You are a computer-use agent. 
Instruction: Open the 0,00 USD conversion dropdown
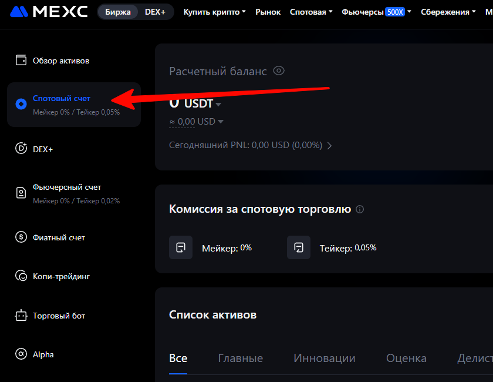[221, 122]
